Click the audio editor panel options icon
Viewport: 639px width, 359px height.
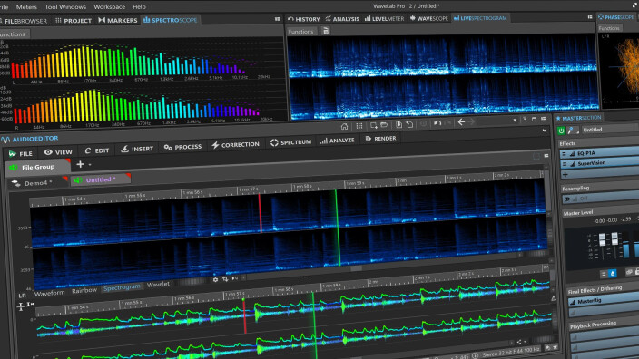tap(546, 156)
